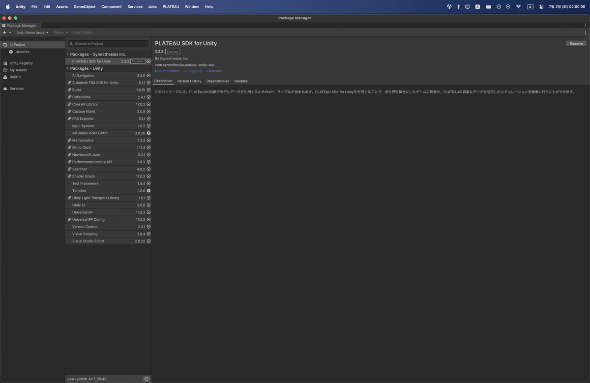
Task: Click the Search In Project field
Action: pyautogui.click(x=103, y=43)
